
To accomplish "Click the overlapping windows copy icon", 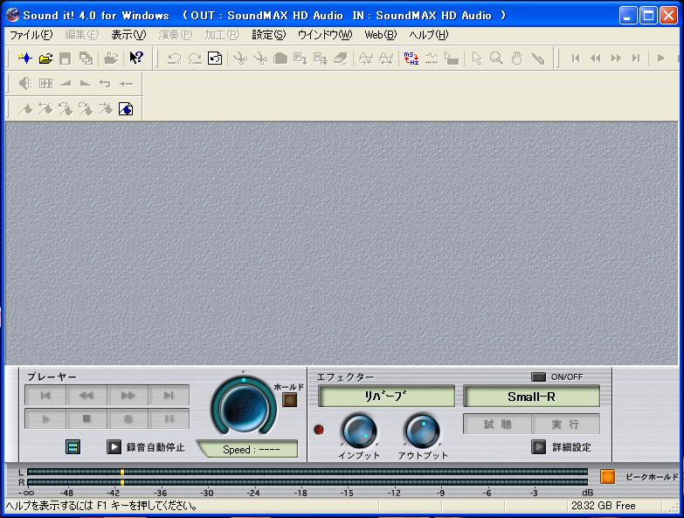I will (86, 59).
